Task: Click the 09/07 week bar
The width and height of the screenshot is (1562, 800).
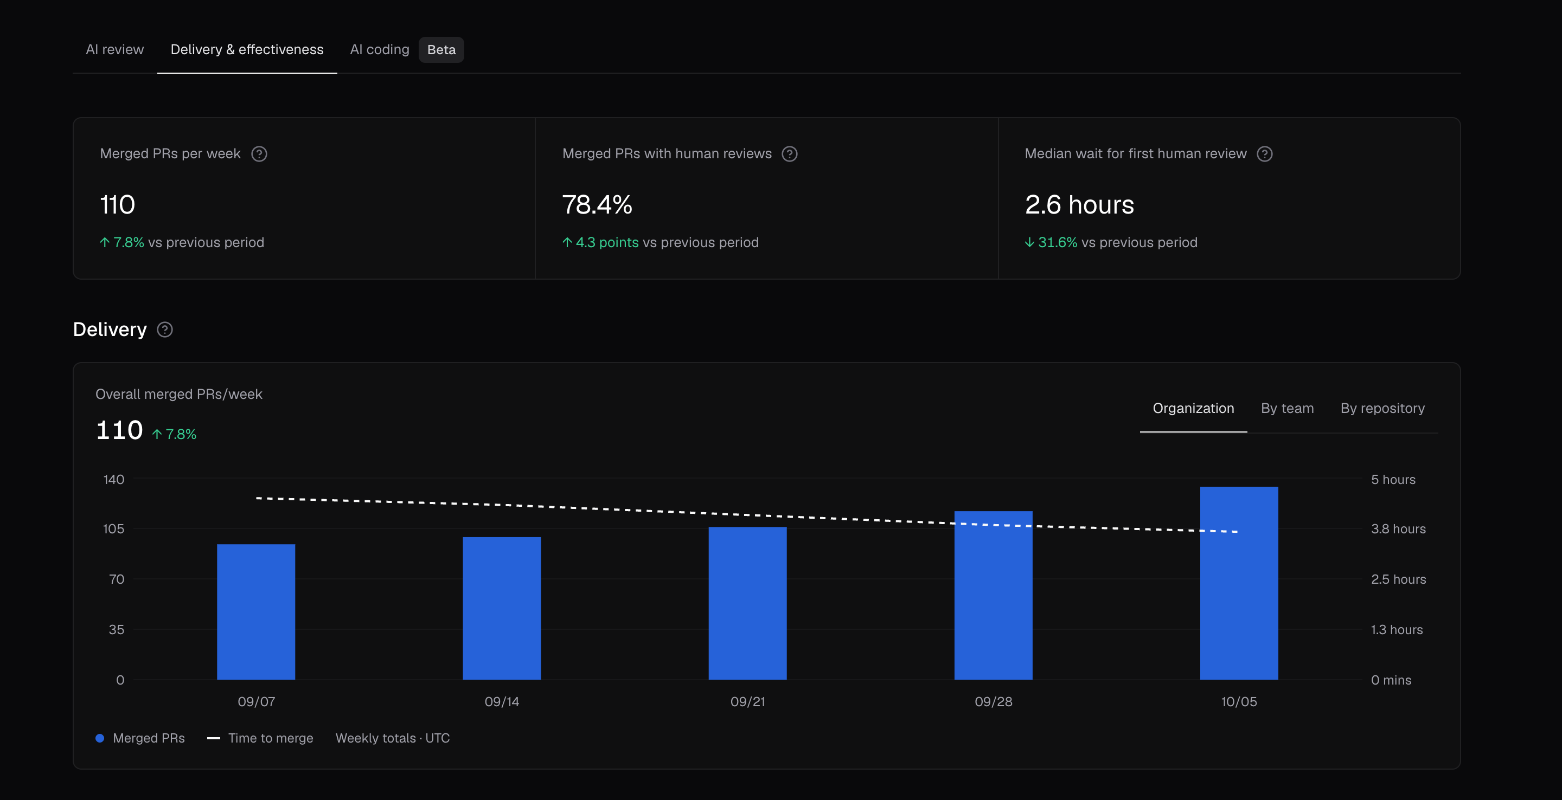Action: tap(256, 612)
